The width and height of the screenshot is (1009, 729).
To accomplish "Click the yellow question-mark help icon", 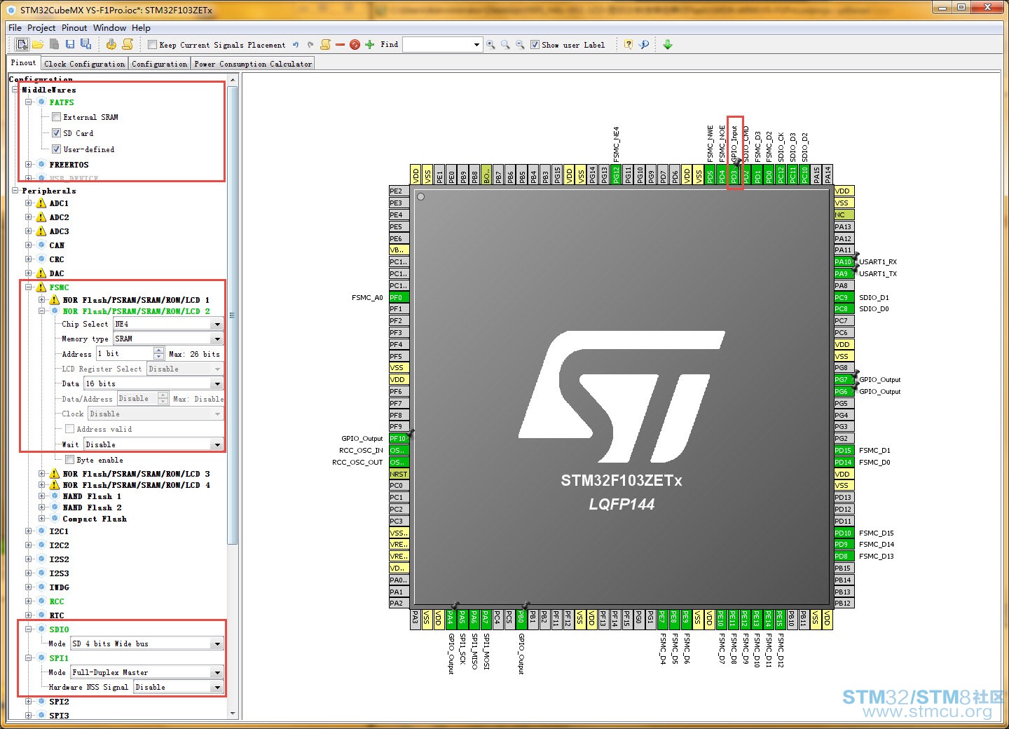I will 629,45.
